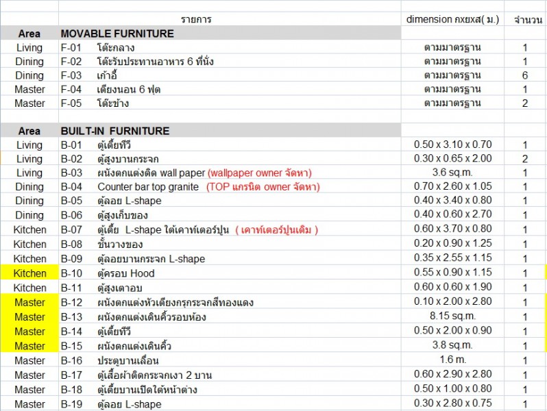The height and width of the screenshot is (411, 547).
Task: Select quantity 2 in B-02 row
Action: (525, 159)
